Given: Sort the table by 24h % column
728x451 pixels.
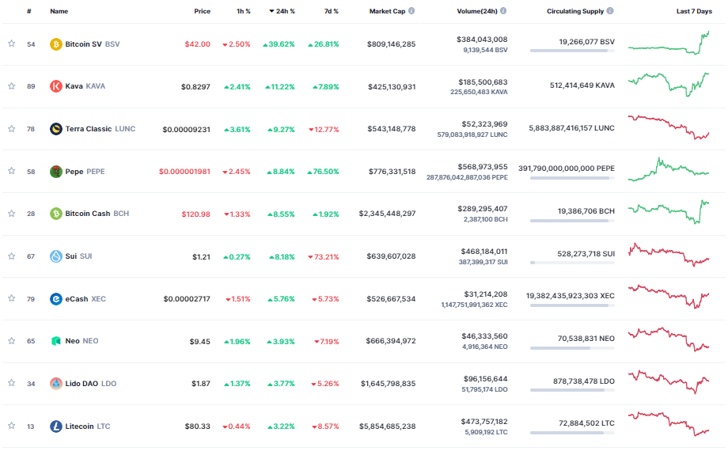Looking at the screenshot, I should (282, 11).
